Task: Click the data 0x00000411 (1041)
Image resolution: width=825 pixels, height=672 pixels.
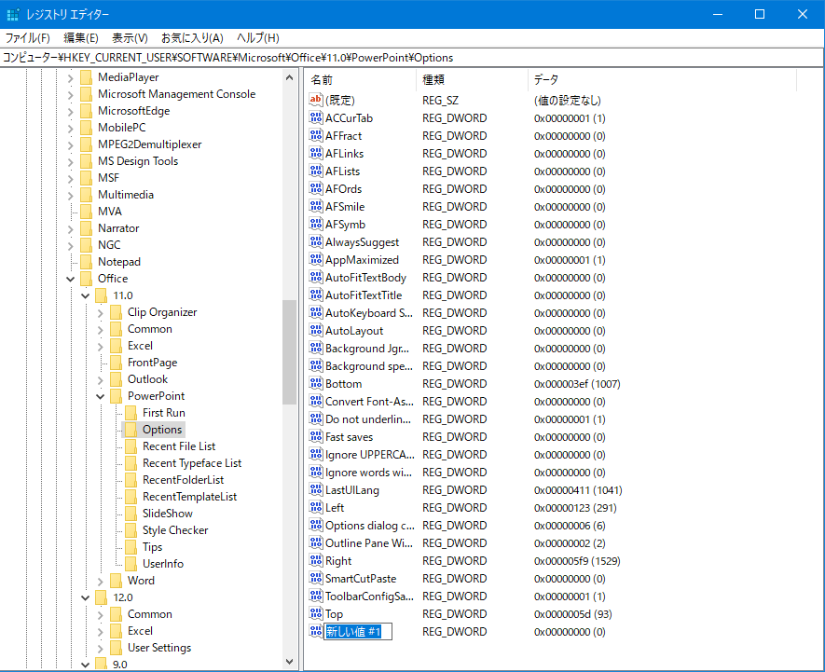Action: pos(578,490)
